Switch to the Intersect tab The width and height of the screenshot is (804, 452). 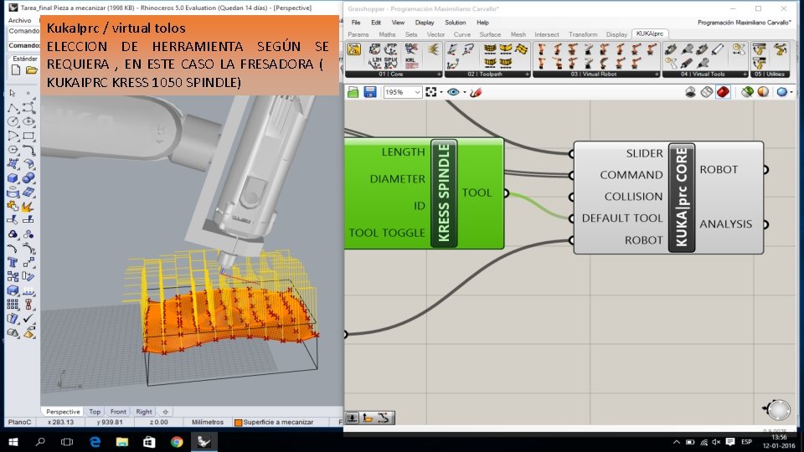click(547, 34)
